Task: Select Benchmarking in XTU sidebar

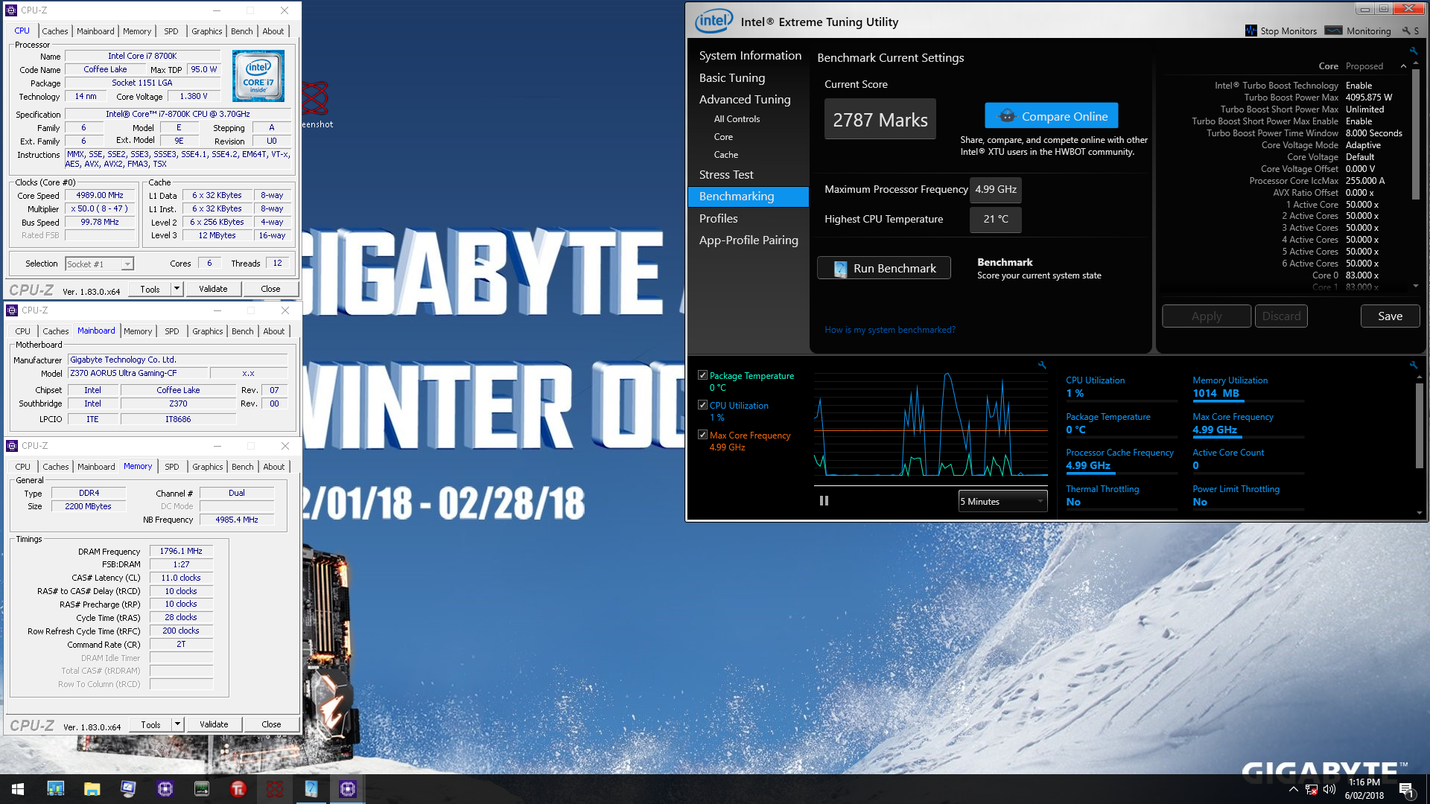Action: [749, 197]
